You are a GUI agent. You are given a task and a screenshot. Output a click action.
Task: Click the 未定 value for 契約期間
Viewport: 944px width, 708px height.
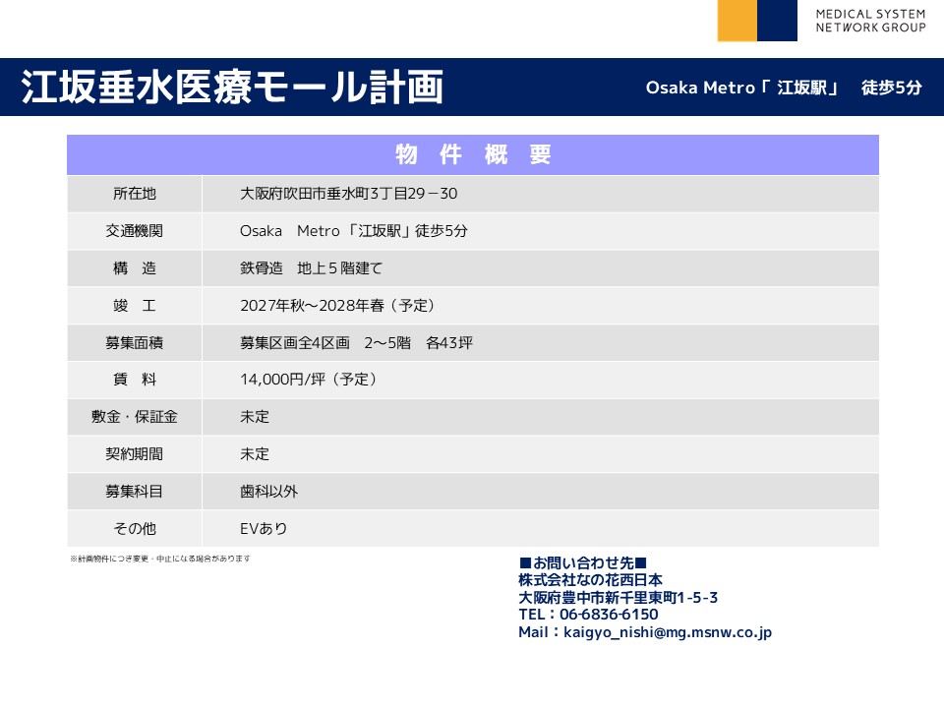(x=255, y=454)
